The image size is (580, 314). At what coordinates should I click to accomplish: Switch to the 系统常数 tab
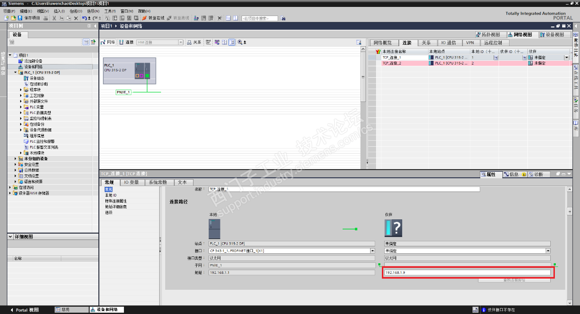[x=159, y=182]
